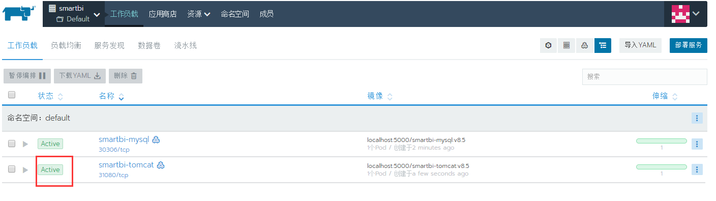Sort by the 状态 column

50,96
